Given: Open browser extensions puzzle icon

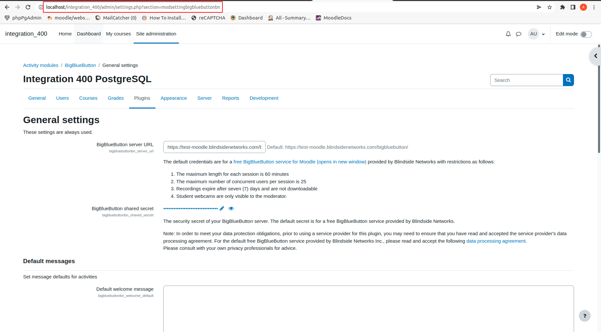Looking at the screenshot, I should [x=563, y=7].
